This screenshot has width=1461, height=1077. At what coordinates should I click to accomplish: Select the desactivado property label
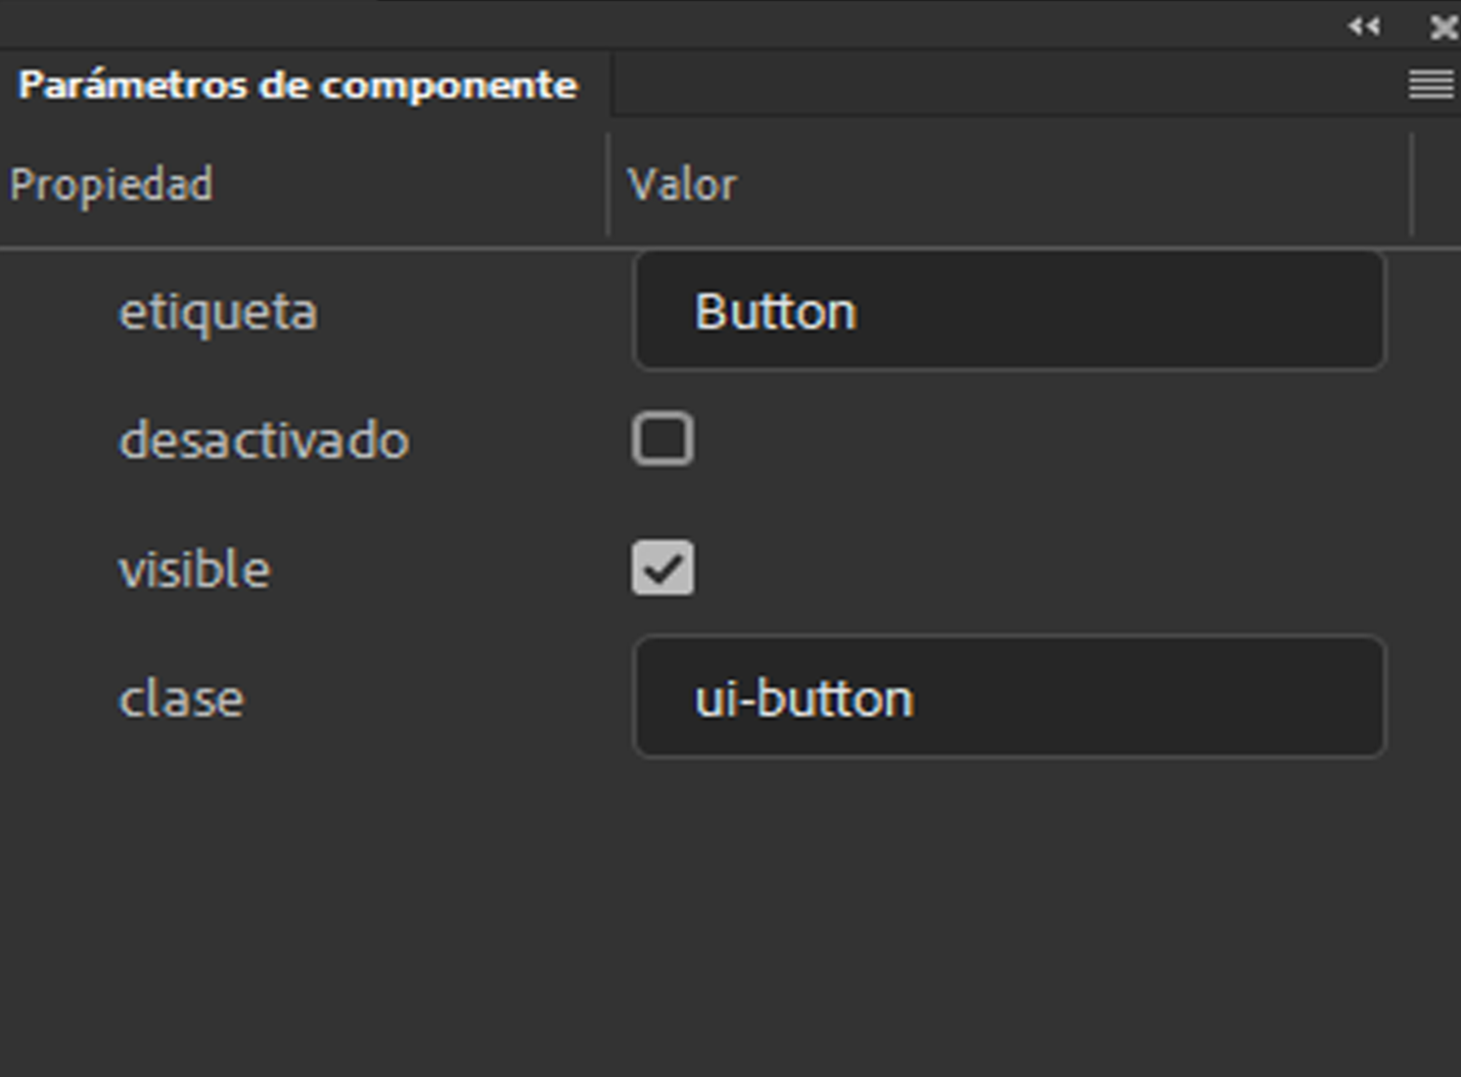(x=263, y=440)
